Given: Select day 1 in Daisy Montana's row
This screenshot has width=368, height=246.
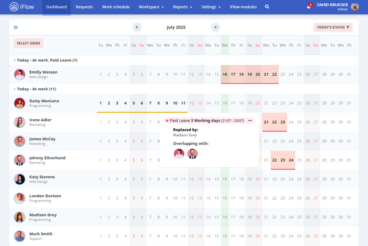Looking at the screenshot, I should click(x=101, y=103).
